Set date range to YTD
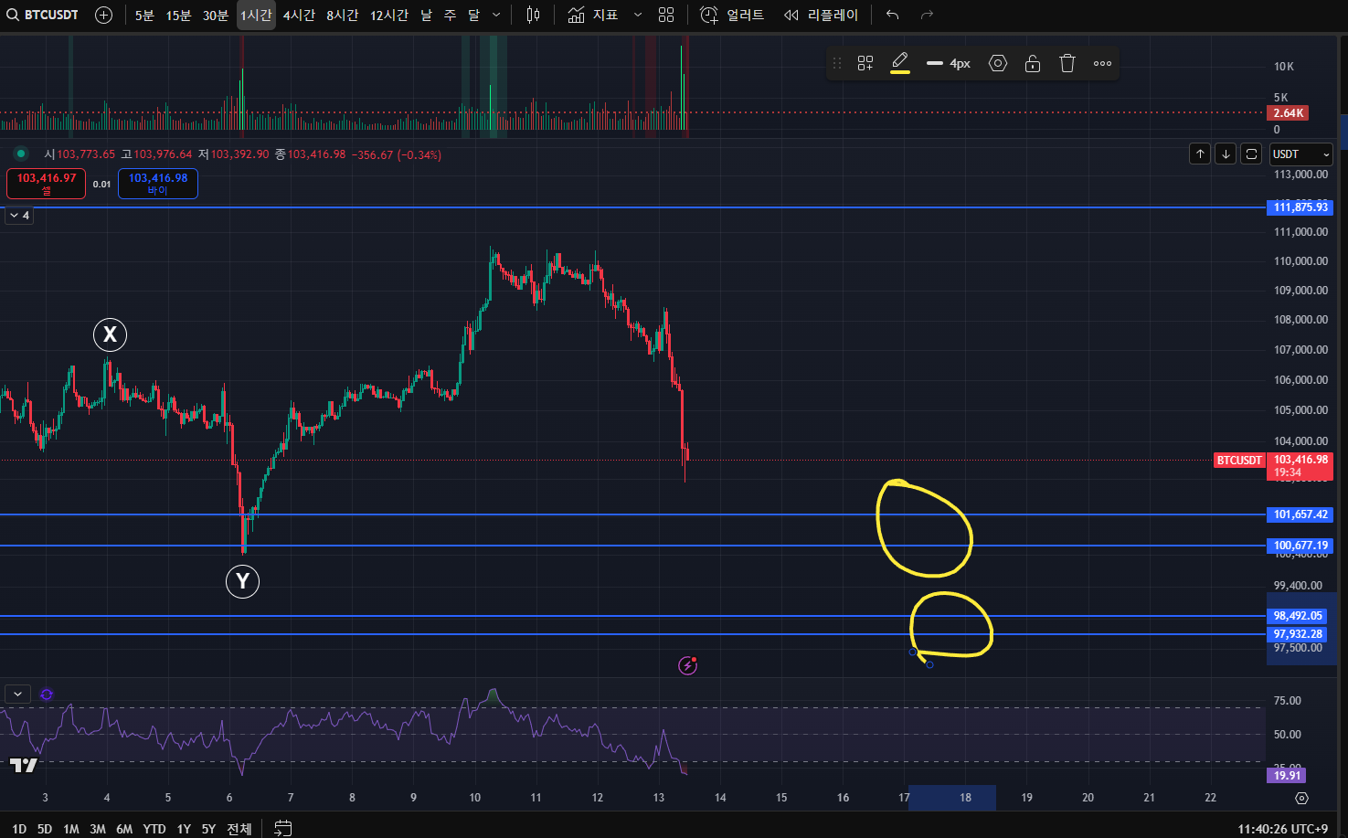1348x838 pixels. pyautogui.click(x=154, y=829)
